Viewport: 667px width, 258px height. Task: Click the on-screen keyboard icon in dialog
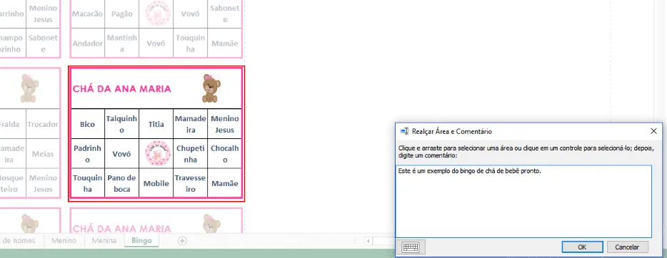pyautogui.click(x=410, y=247)
